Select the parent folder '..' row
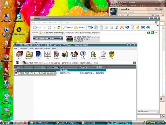Viewport: 166px width, 125px height. click(60, 70)
